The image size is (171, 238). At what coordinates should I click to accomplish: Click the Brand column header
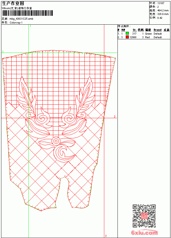pos(157,30)
